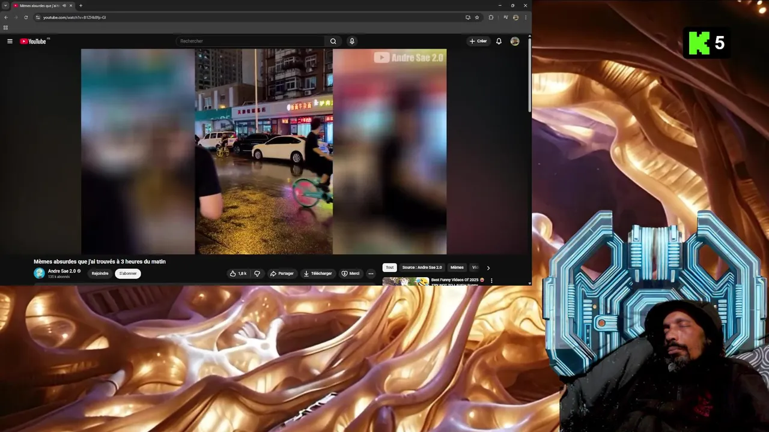Start voice search with microphone icon
The width and height of the screenshot is (769, 432).
[x=352, y=41]
